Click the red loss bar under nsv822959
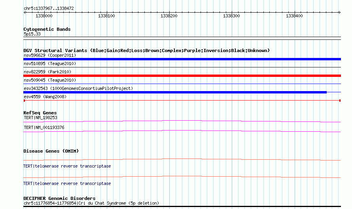 point(182,76)
